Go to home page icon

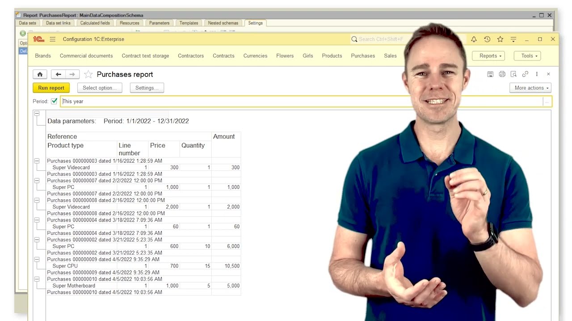pyautogui.click(x=40, y=74)
